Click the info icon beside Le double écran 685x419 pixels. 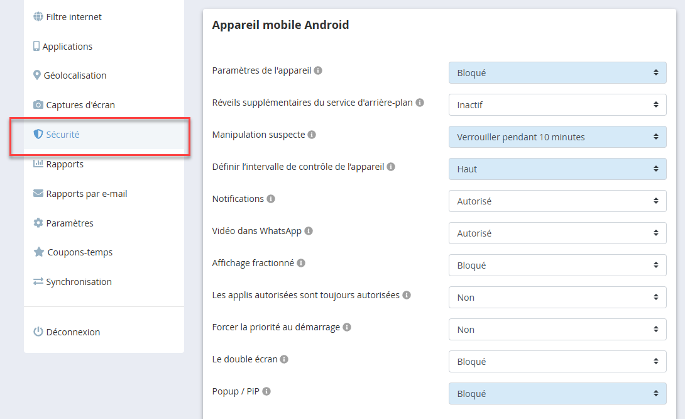[284, 359]
